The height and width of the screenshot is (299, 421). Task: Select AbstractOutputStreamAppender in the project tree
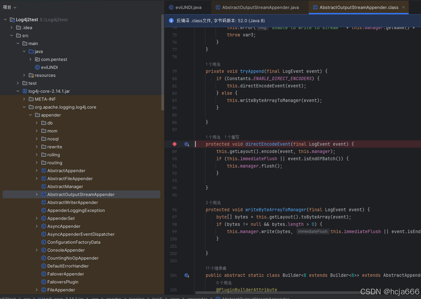click(81, 194)
